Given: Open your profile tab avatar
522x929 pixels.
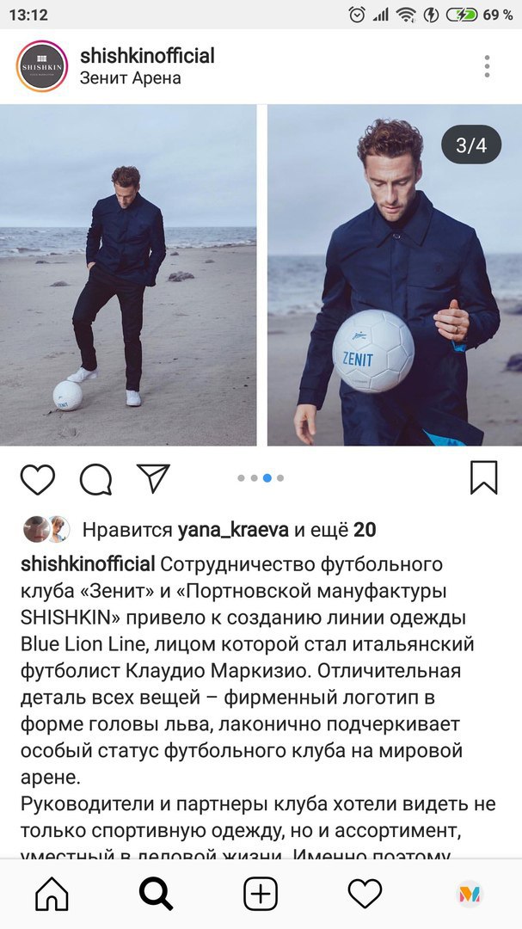Looking at the screenshot, I should point(470,894).
